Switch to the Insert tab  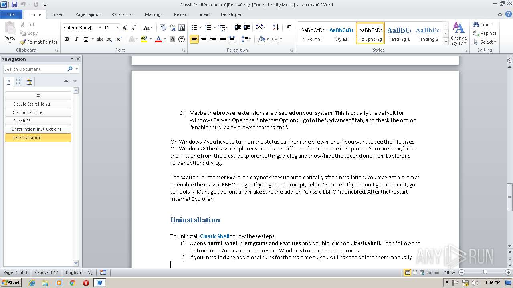pos(58,14)
